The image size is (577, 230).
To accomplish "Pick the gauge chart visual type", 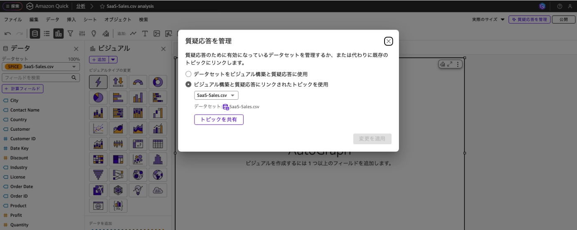I will tap(138, 82).
